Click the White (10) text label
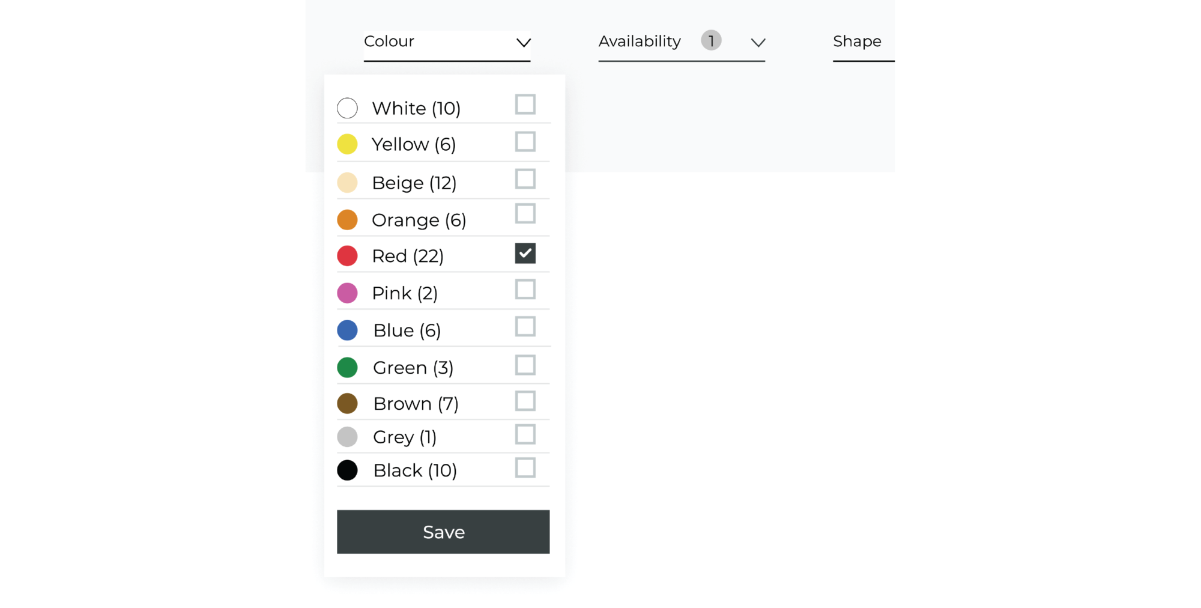This screenshot has width=1201, height=608. (x=417, y=108)
